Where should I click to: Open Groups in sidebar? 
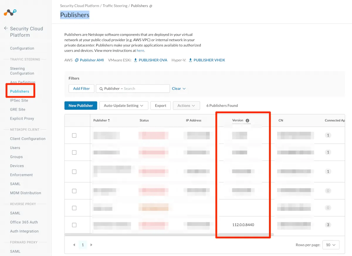(x=16, y=157)
